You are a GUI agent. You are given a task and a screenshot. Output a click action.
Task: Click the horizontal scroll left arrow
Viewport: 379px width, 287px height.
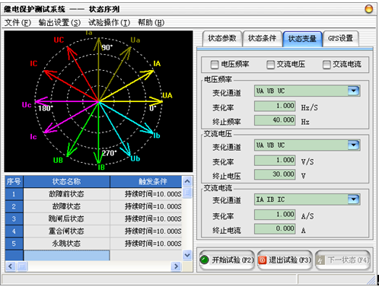click(x=10, y=266)
